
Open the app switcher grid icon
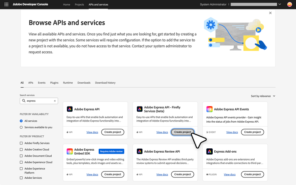6,4
